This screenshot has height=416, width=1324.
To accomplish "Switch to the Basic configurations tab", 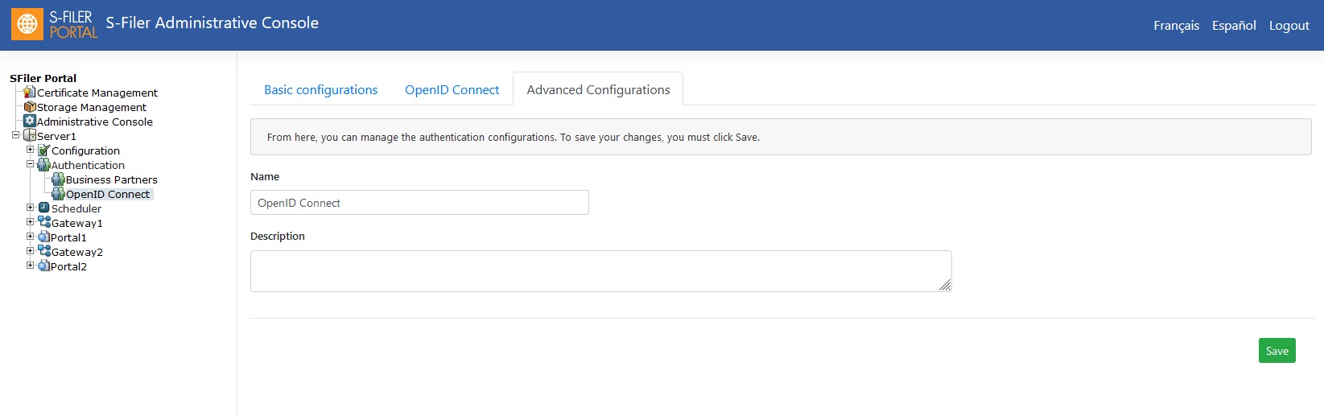I will click(320, 89).
